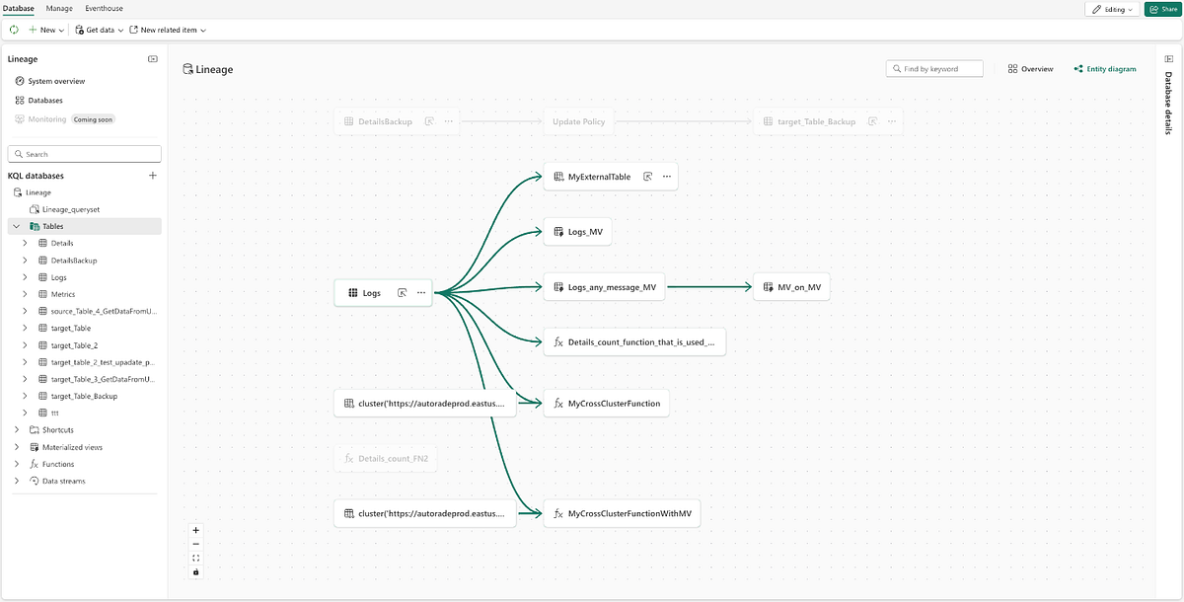Viewport: 1184px width, 602px height.
Task: Add a new KQL database
Action: (x=153, y=176)
